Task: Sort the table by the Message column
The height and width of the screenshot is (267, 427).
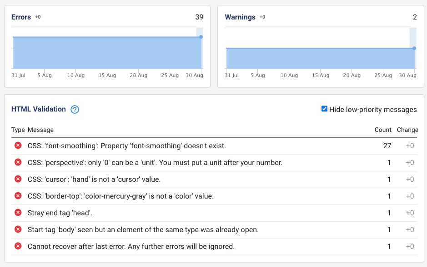Action: [40, 130]
